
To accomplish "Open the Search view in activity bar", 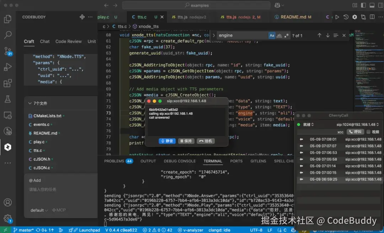I will [7, 35].
